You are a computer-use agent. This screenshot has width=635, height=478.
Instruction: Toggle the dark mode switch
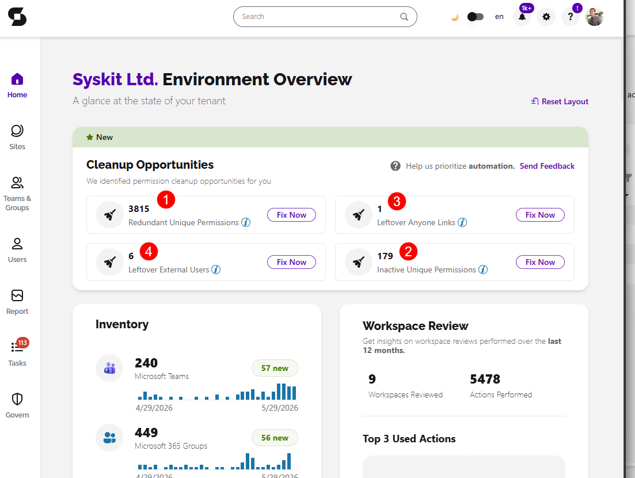pos(476,17)
